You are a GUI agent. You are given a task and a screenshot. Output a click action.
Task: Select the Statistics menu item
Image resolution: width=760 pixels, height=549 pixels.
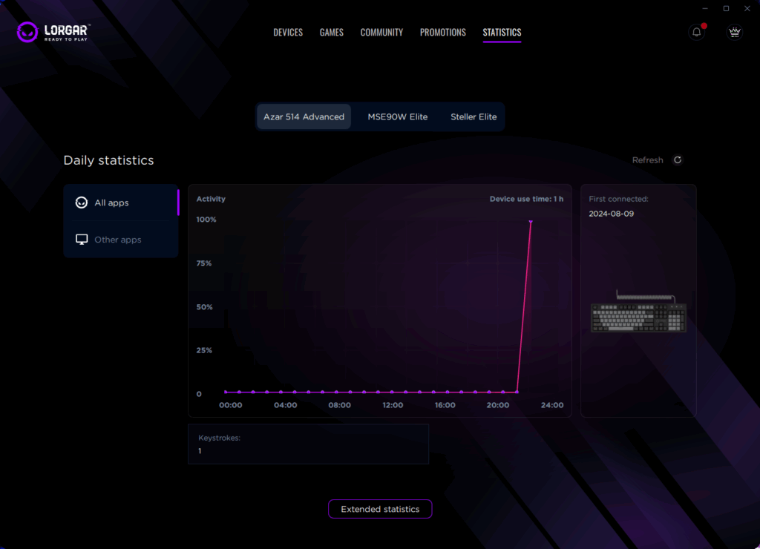click(502, 33)
